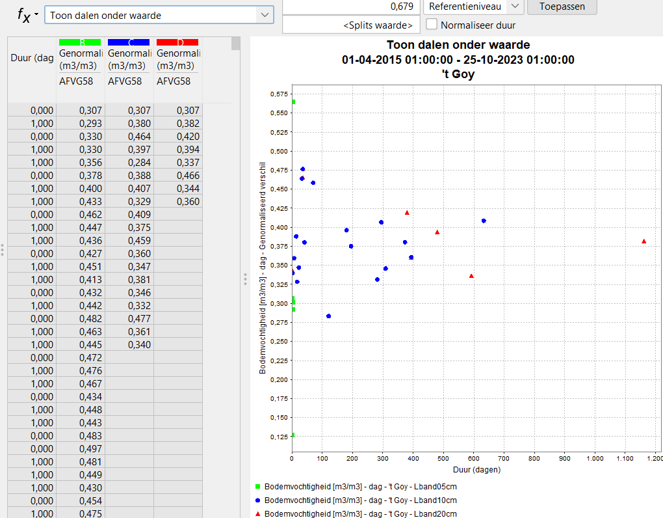Select the 'Duur (dag' column header
The height and width of the screenshot is (518, 663).
(32, 57)
